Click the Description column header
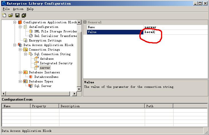Viewport: 209px width, 135px height. [102, 106]
